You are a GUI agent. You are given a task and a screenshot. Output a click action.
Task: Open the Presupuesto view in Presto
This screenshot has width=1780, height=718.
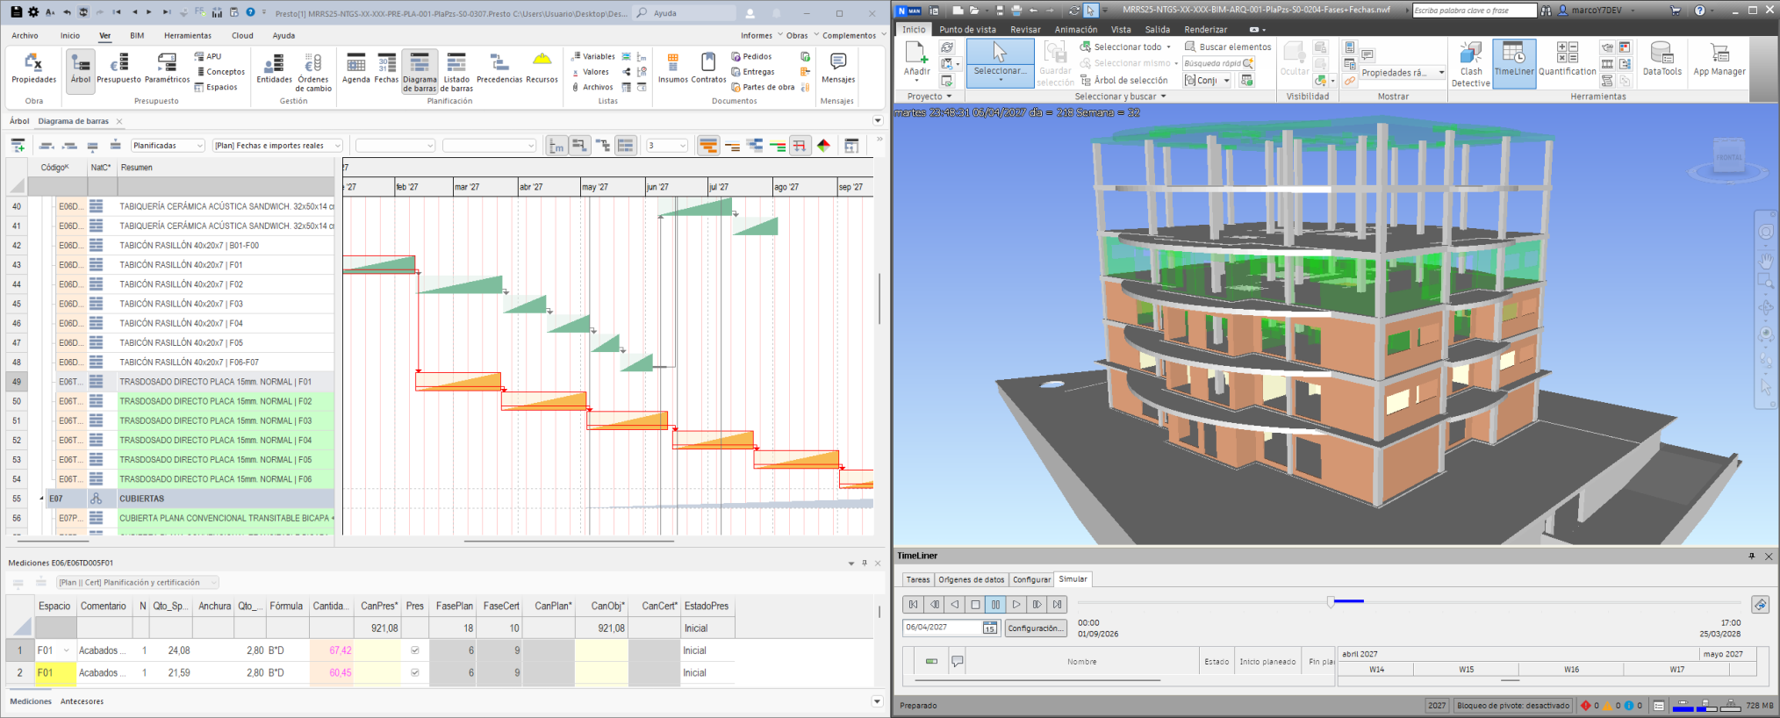pos(118,69)
